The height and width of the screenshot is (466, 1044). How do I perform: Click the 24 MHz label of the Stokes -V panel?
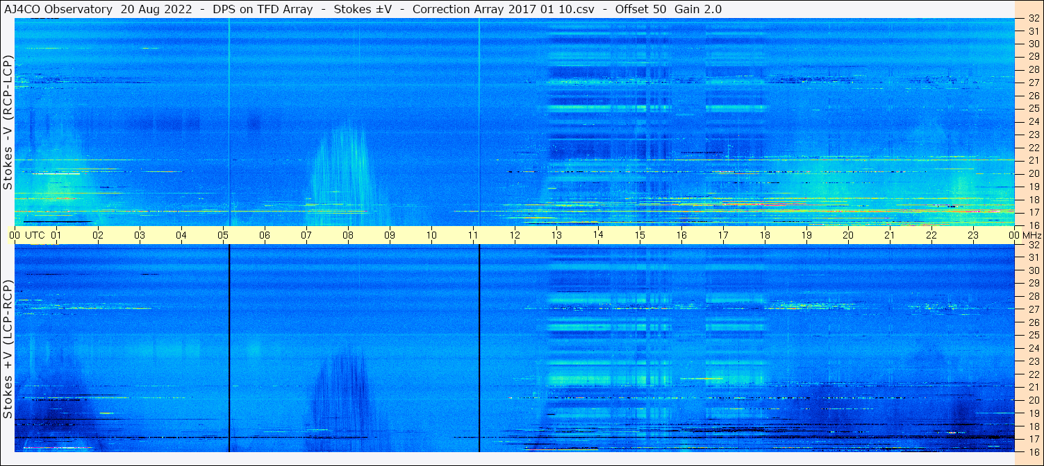pyautogui.click(x=1034, y=121)
